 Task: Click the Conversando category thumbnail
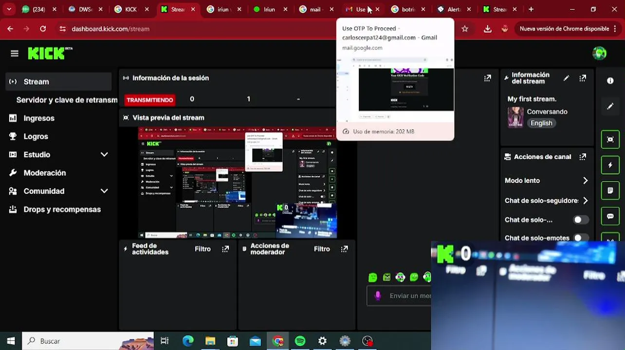tap(515, 117)
